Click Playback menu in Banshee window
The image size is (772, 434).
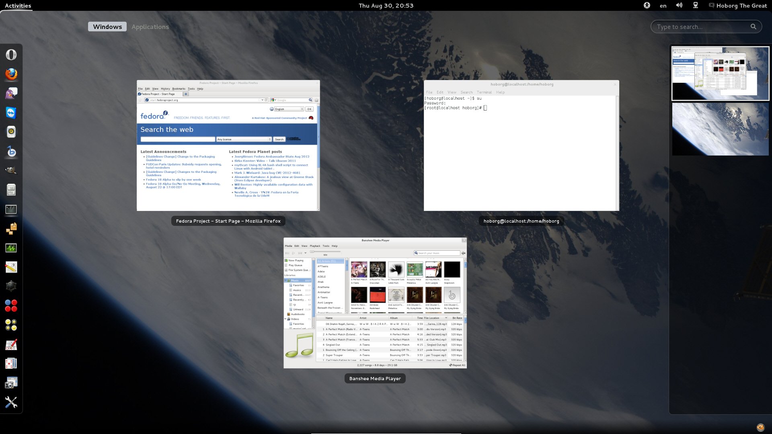[x=315, y=246]
